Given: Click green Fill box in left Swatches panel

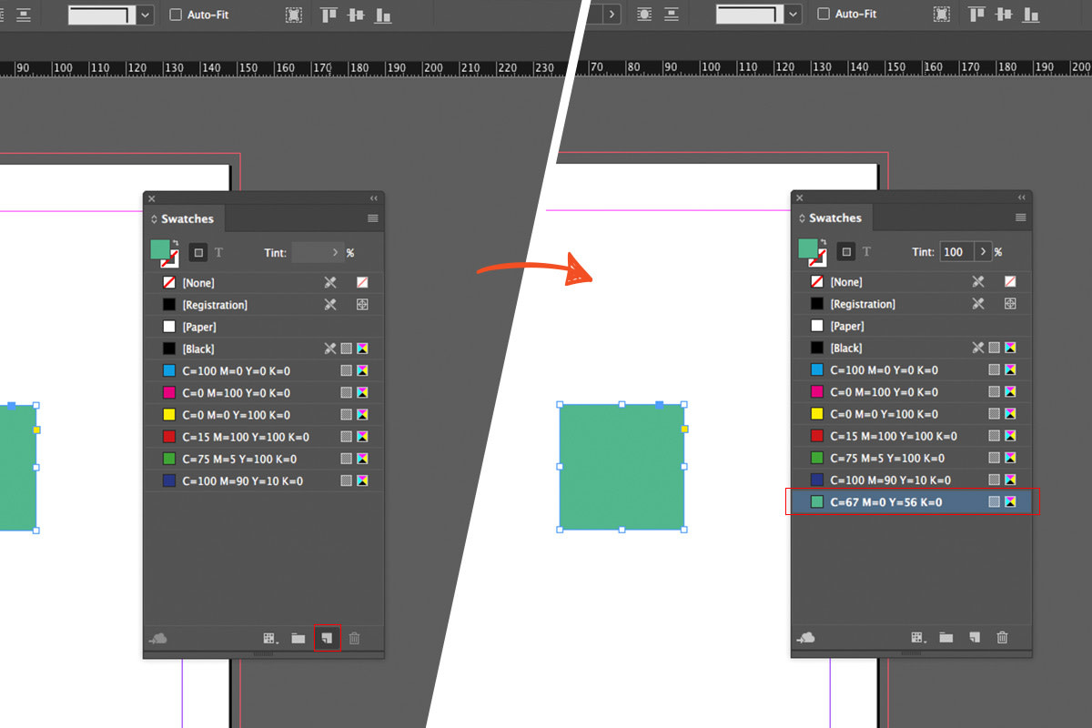Looking at the screenshot, I should click(x=159, y=248).
